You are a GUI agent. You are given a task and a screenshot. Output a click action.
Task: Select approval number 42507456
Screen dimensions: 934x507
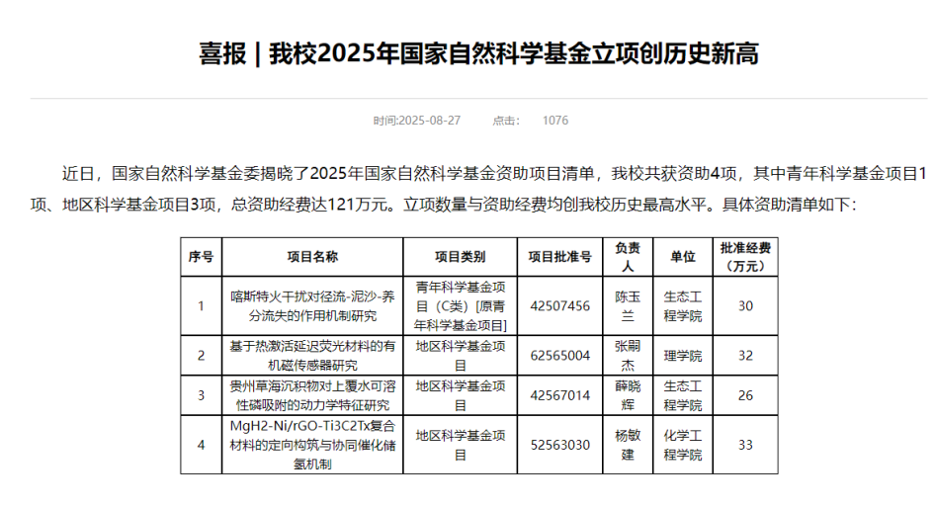[x=559, y=305]
